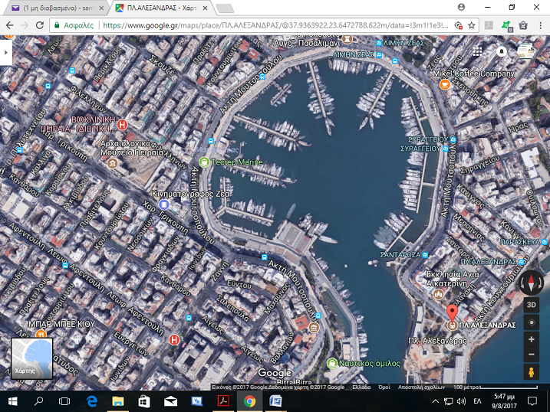Open Google notifications bell
Viewport: 550px width, 412px height.
point(502,52)
